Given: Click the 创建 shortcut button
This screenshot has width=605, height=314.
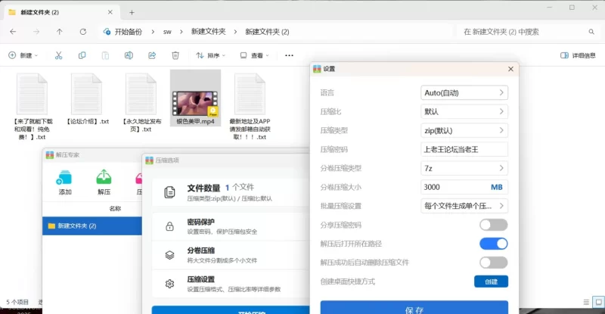Looking at the screenshot, I should 491,281.
